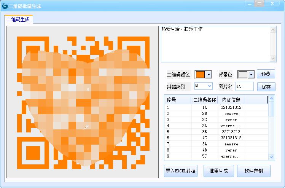This screenshot has width=285, height=188.
Task: Open the 二维码颜色 dropdown arrow
Action: pos(209,75)
